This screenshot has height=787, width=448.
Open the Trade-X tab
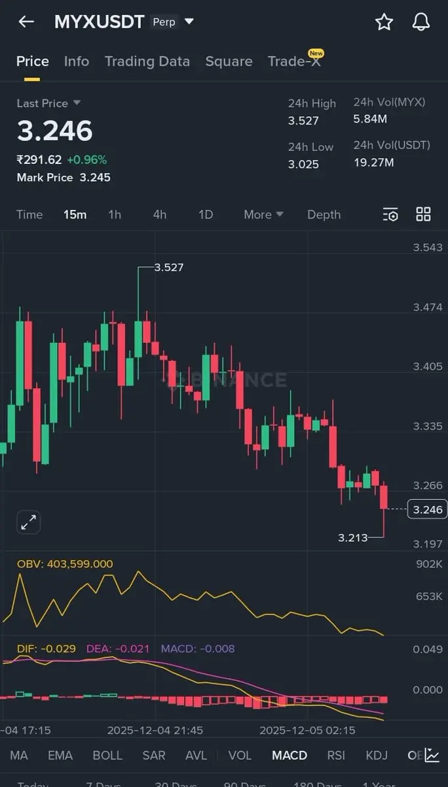(294, 61)
